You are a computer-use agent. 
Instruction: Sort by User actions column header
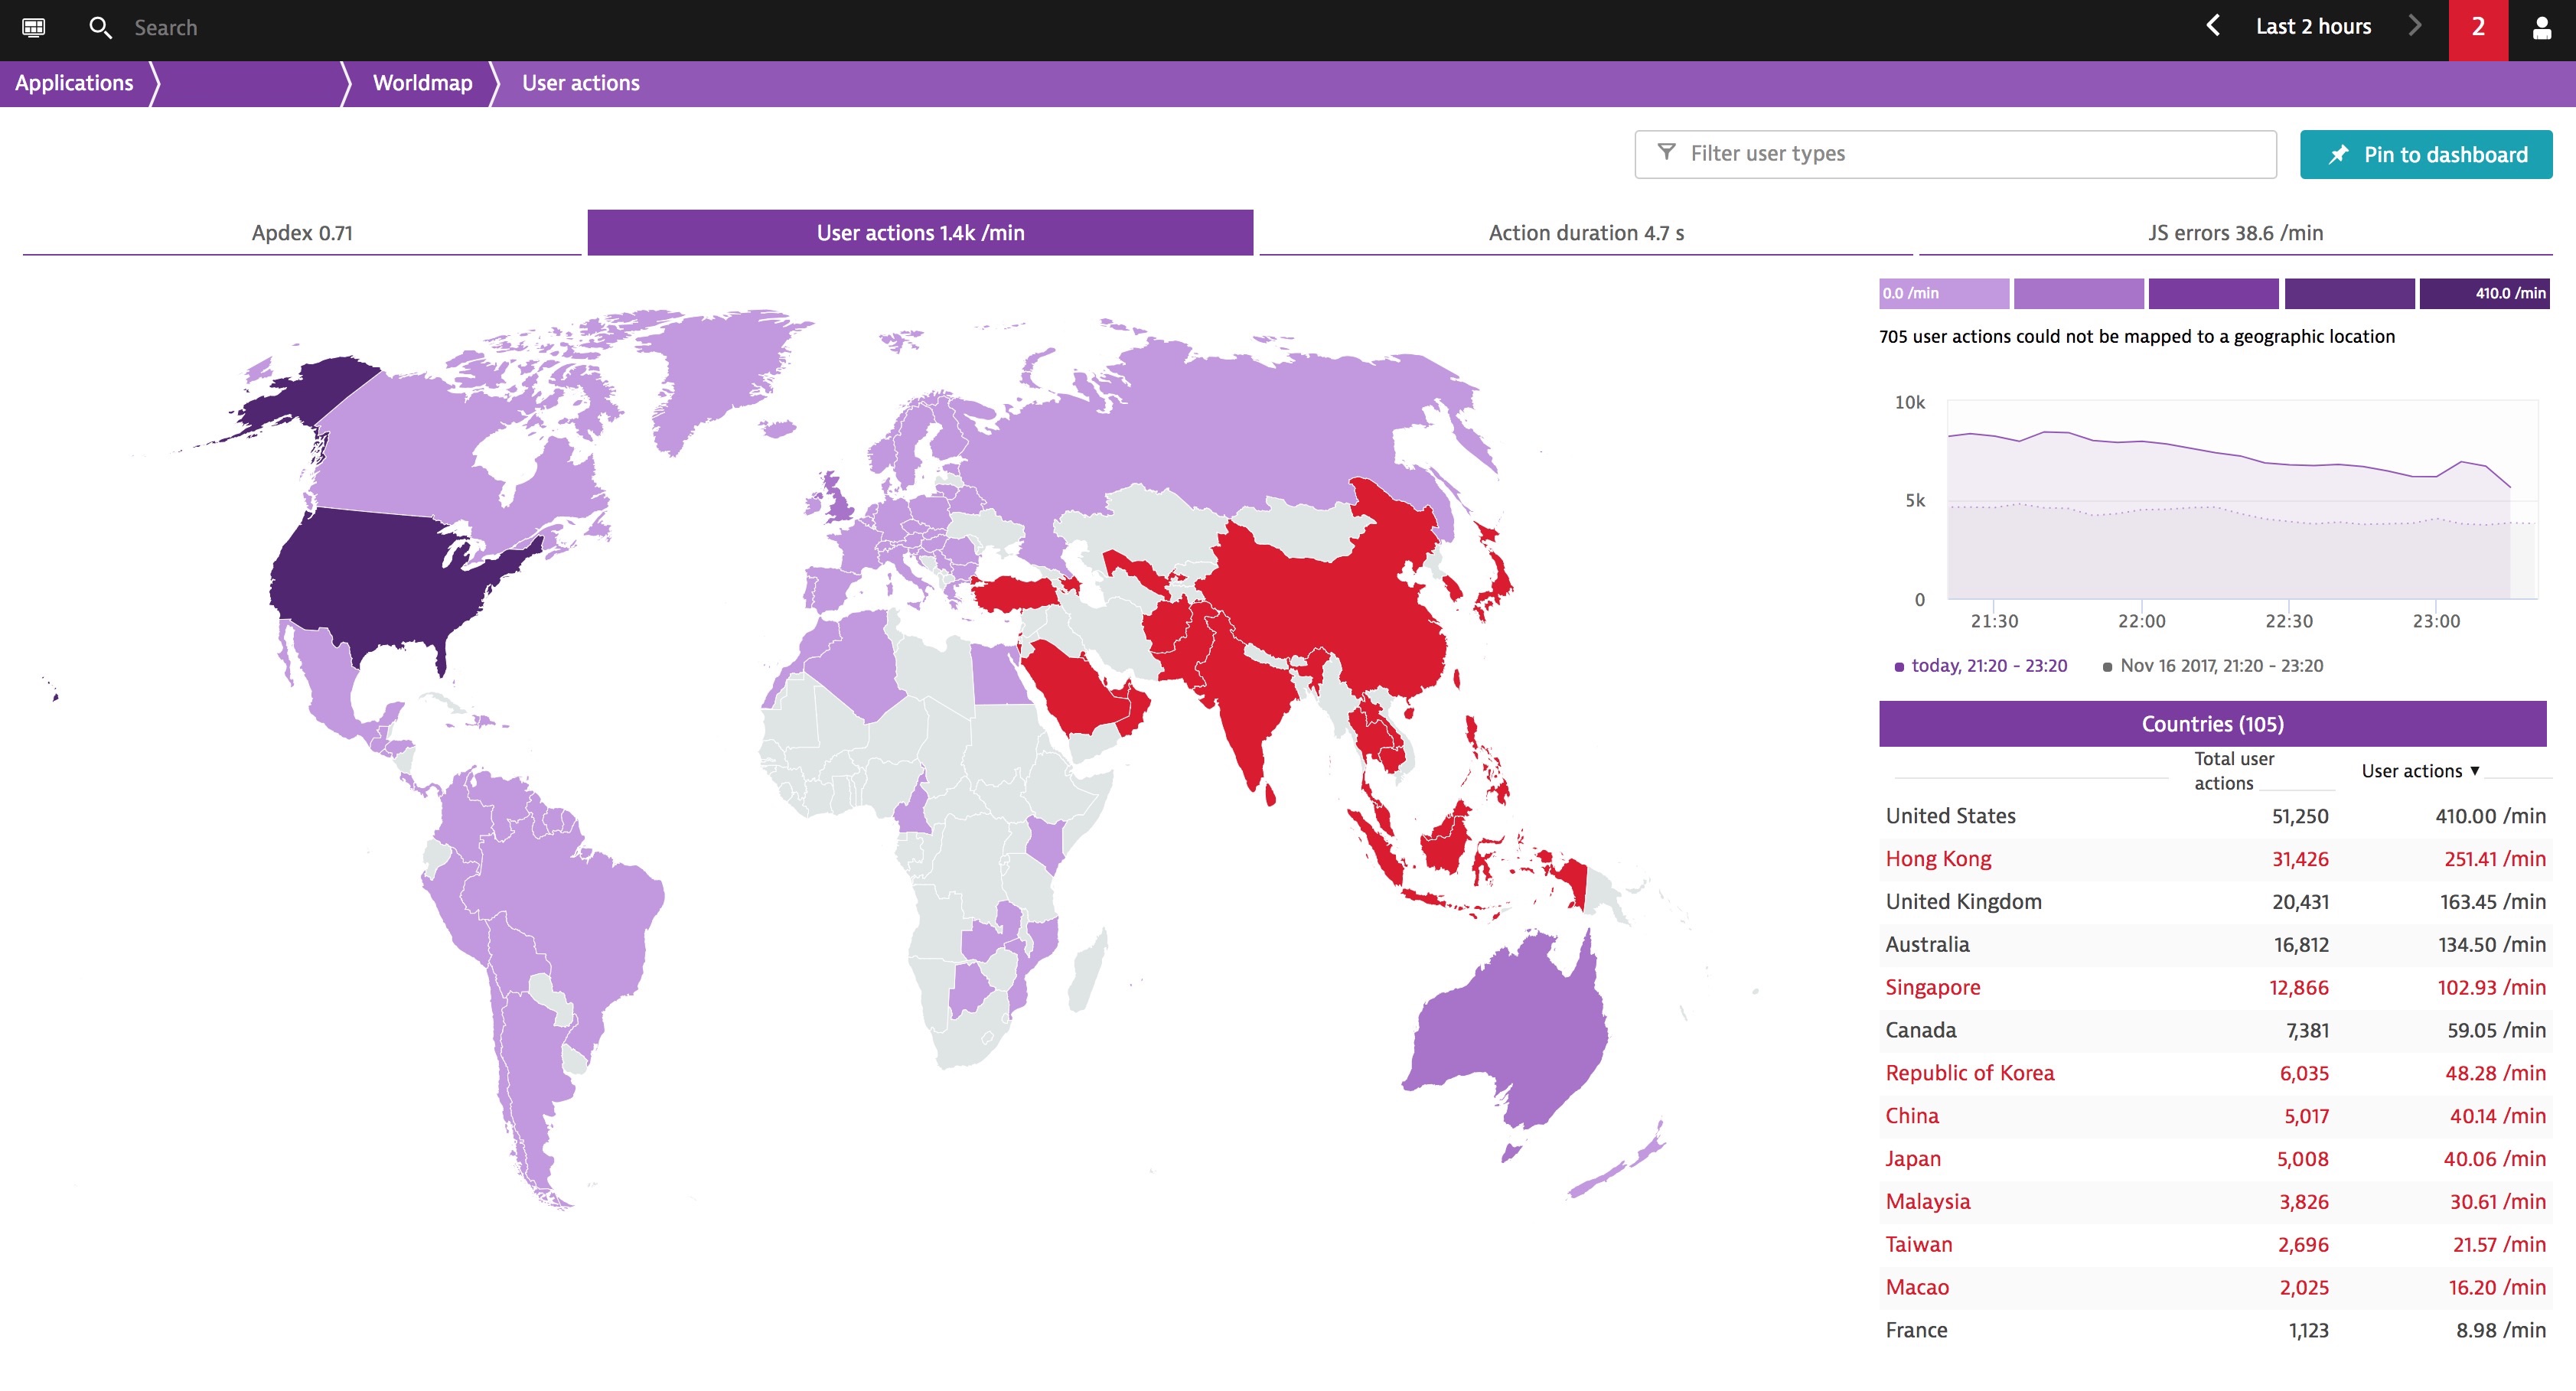[2420, 771]
